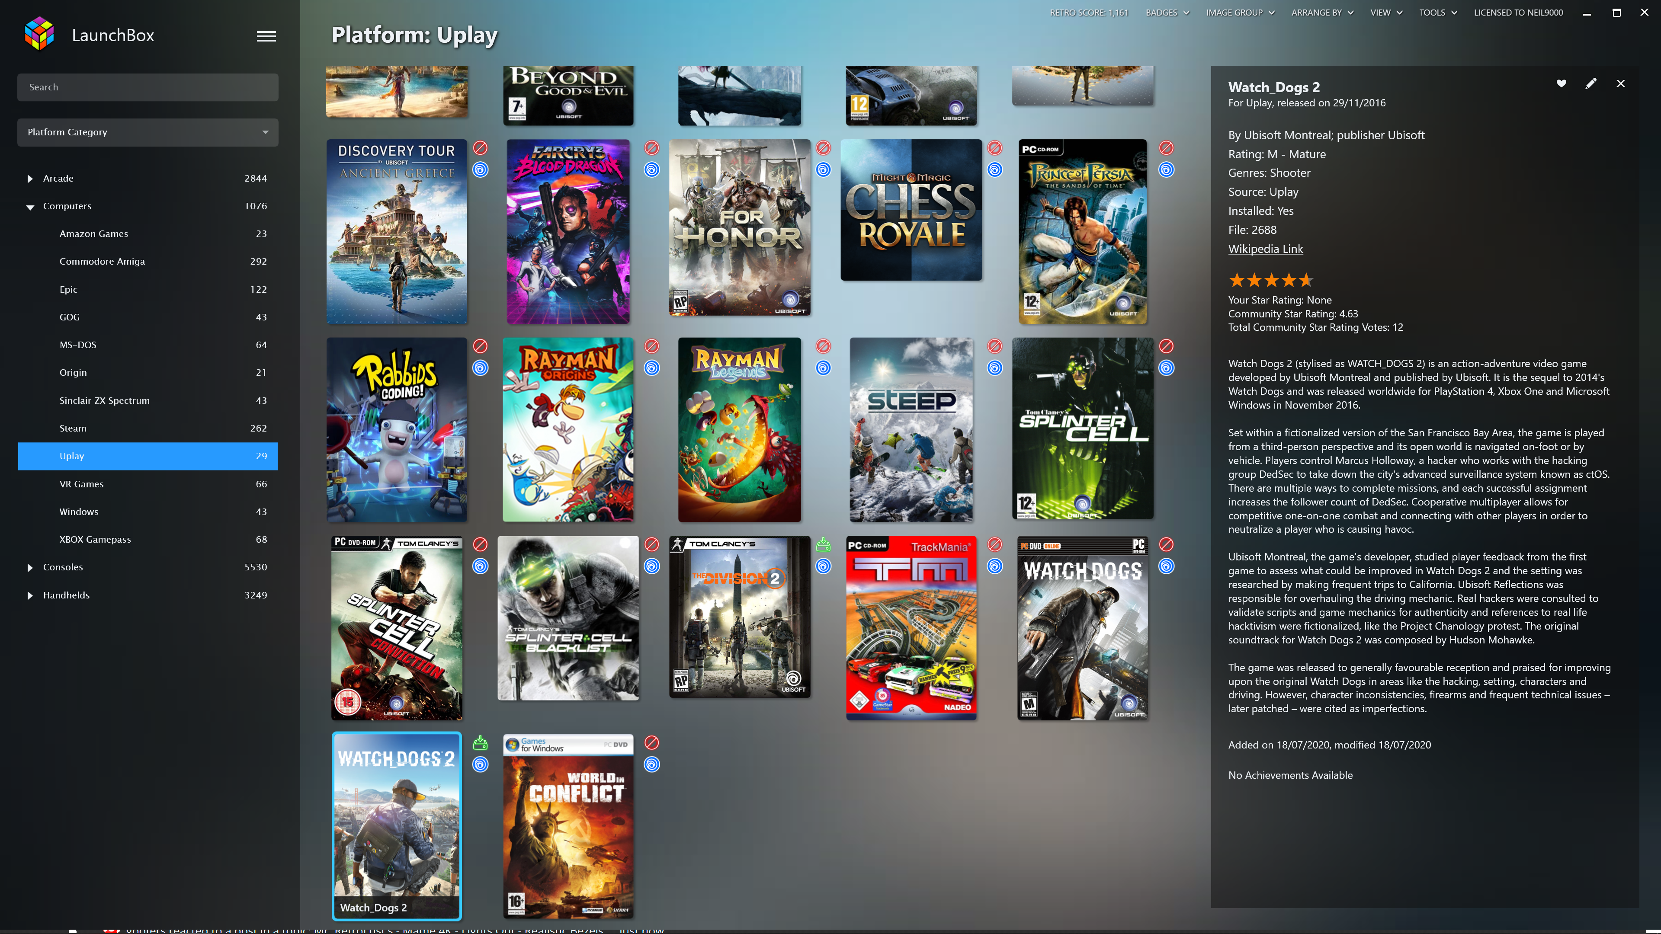Edit Watch_Dogs 2 with the pencil icon
1661x934 pixels.
pyautogui.click(x=1591, y=83)
